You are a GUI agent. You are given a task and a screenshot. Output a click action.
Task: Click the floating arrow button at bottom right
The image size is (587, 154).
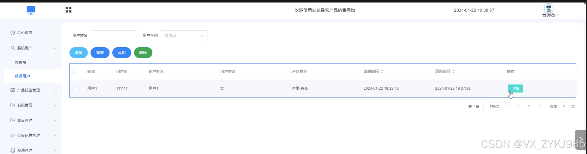click(580, 139)
